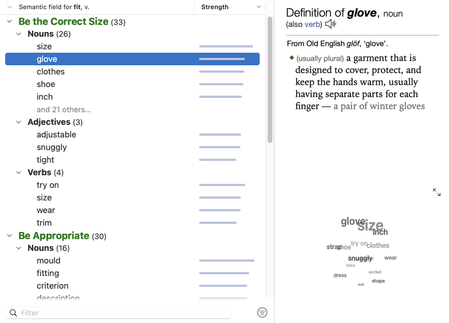Collapse the Be Appropriate group
The height and width of the screenshot is (323, 449).
click(10, 236)
